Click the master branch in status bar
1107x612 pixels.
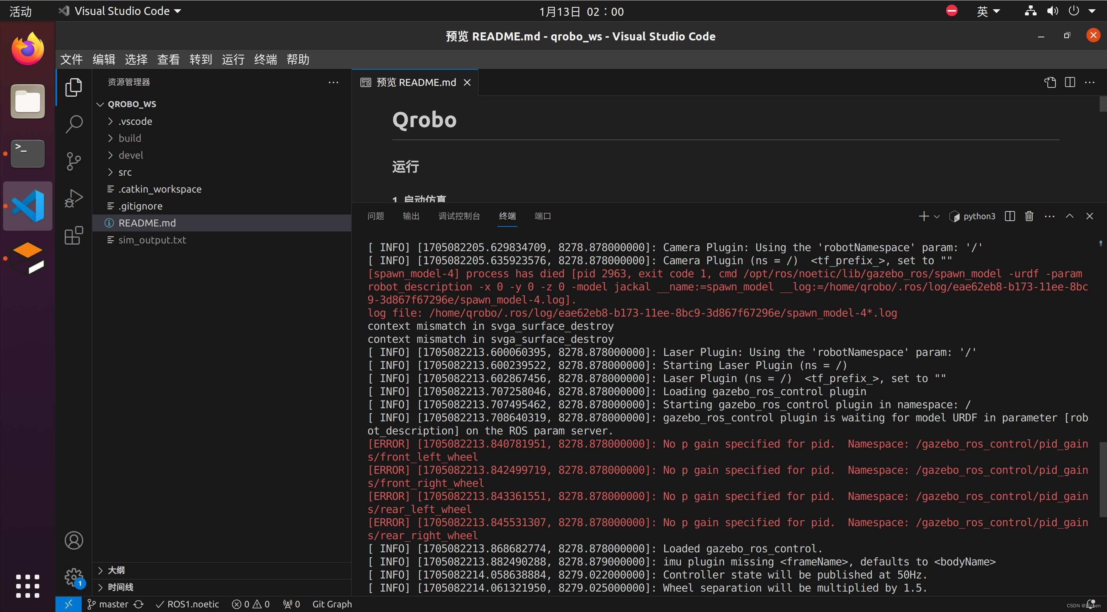pos(108,604)
